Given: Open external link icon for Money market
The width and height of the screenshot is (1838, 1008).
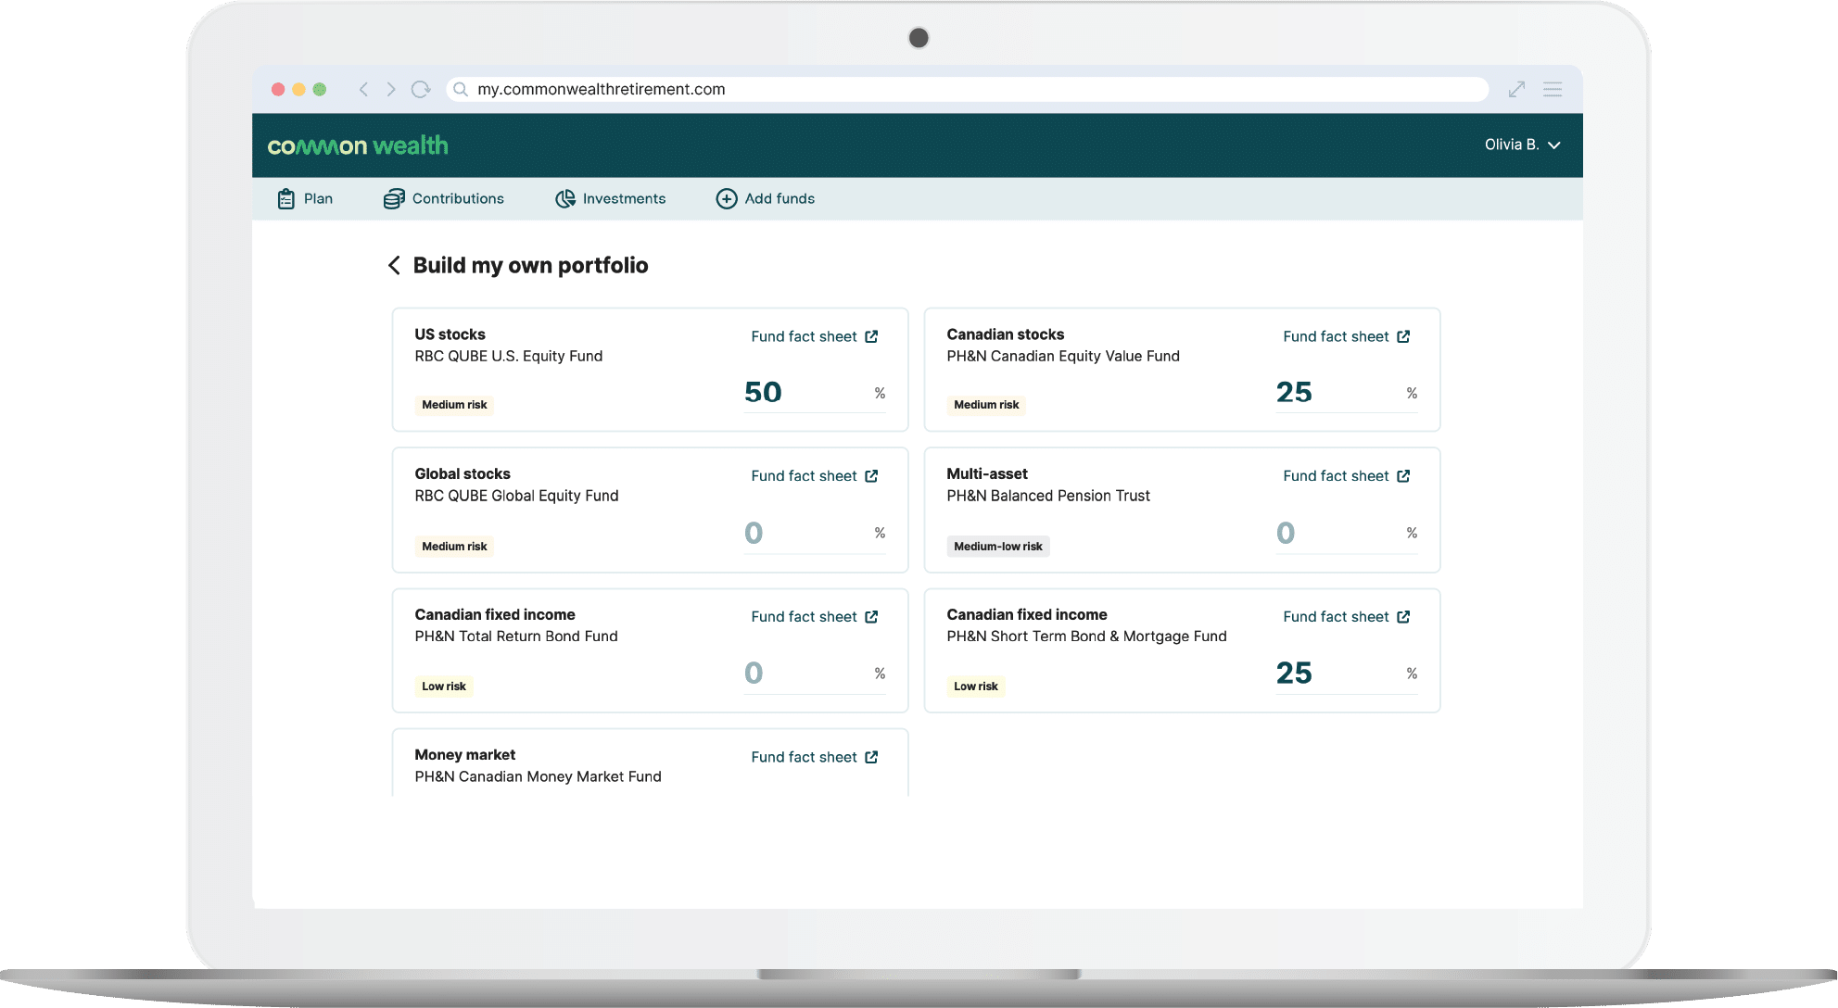Looking at the screenshot, I should pos(871,757).
